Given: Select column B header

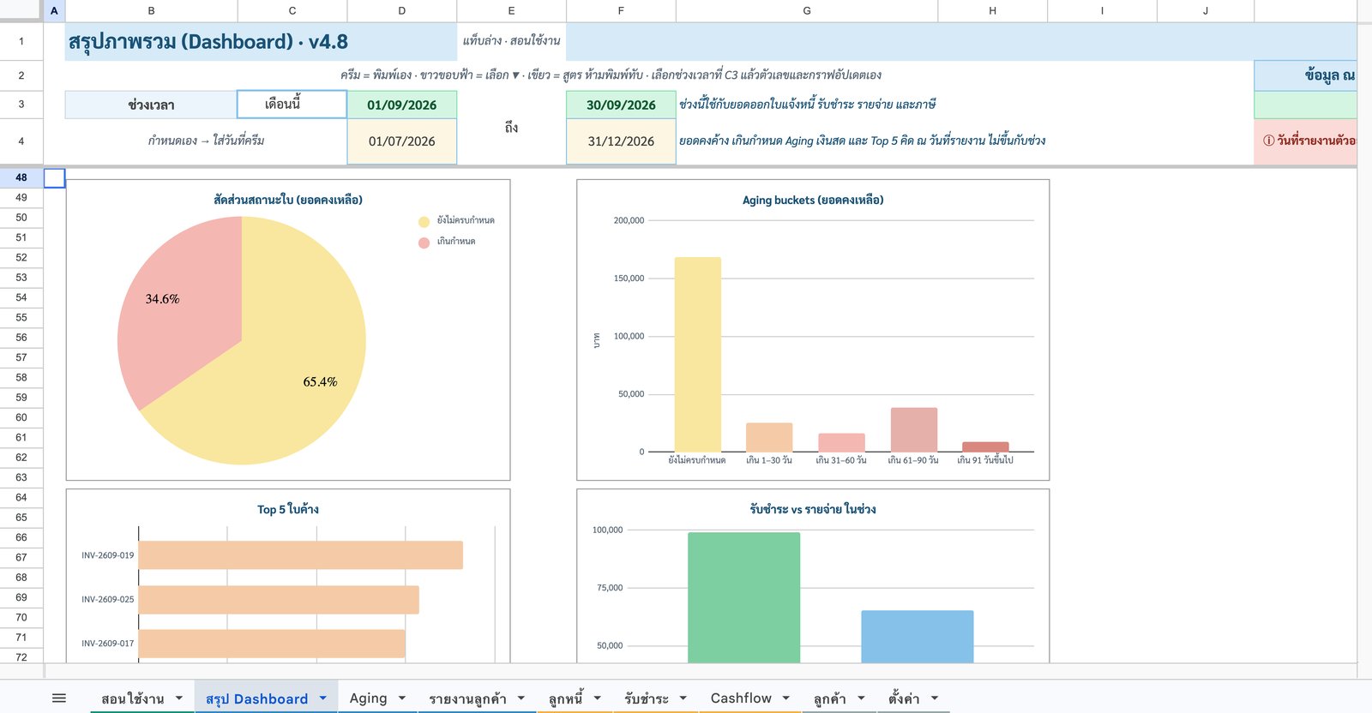Looking at the screenshot, I should coord(151,11).
